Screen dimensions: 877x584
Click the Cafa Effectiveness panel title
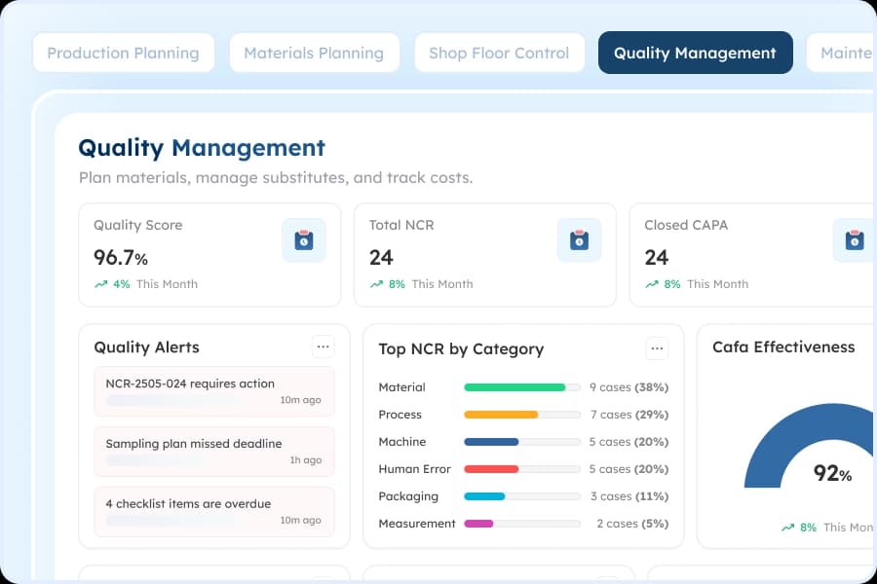point(783,347)
